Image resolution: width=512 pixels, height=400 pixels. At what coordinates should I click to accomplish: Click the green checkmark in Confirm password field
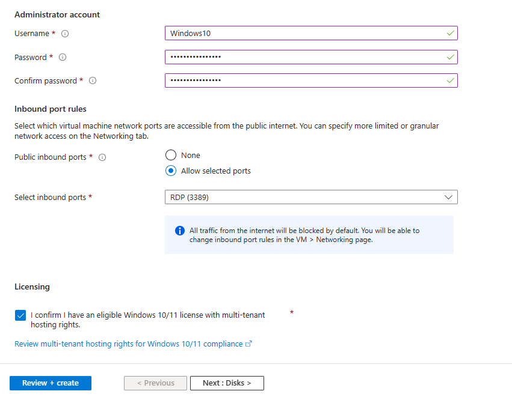[x=450, y=80]
